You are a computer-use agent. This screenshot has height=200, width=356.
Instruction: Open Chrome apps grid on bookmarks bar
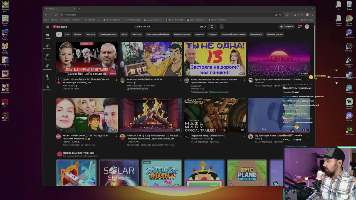(x=46, y=20)
